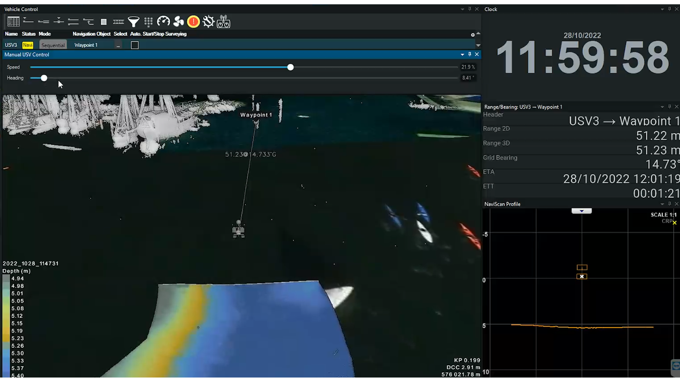Open the NaviScan Profile dropdown arrow
The width and height of the screenshot is (680, 382).
(581, 211)
